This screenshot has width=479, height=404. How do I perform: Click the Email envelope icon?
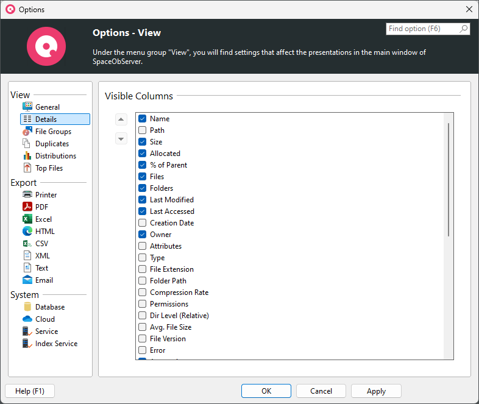(x=27, y=280)
